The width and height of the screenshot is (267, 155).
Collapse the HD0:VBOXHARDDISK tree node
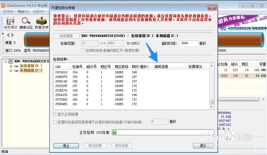tap(6, 61)
